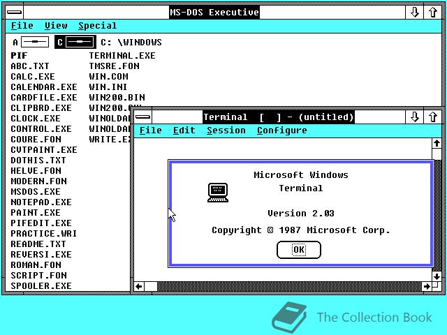Click Terminal horizontal scrollbar right arrow
This screenshot has height=335, width=447.
coord(427,286)
